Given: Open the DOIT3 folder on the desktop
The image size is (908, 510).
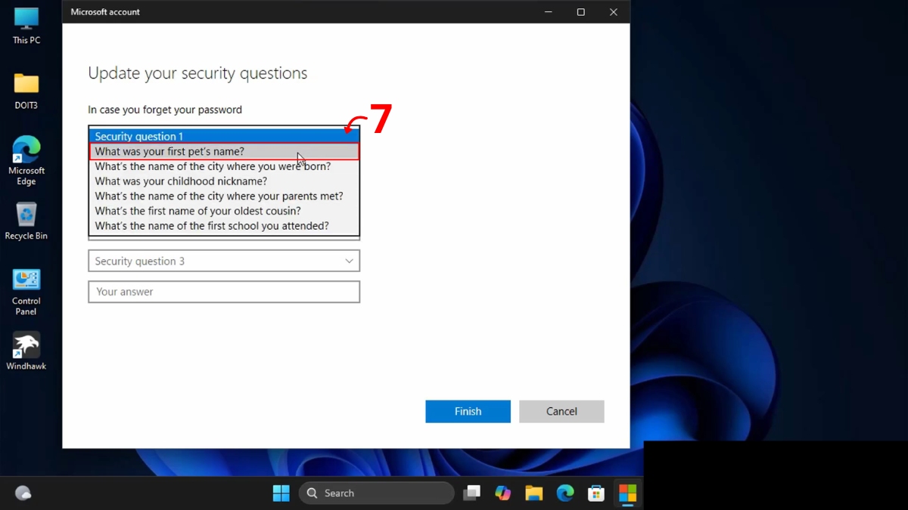Looking at the screenshot, I should point(26,83).
